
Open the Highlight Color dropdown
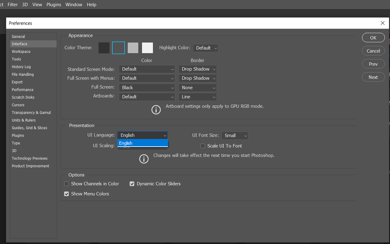(206, 48)
